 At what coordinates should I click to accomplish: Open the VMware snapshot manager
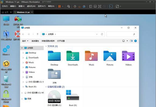pyautogui.click(x=84, y=6)
